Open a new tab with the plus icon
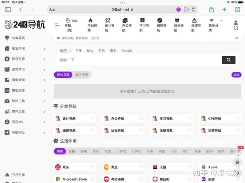 224,10
